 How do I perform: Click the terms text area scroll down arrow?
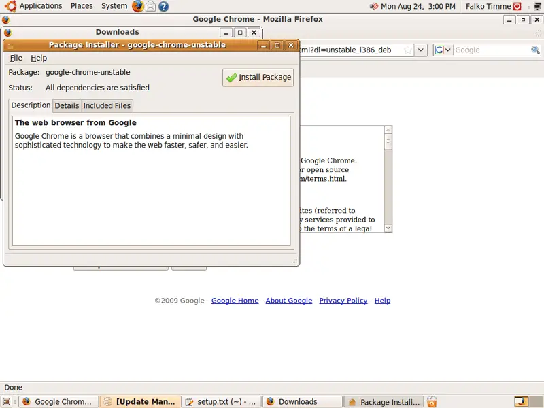pos(388,228)
